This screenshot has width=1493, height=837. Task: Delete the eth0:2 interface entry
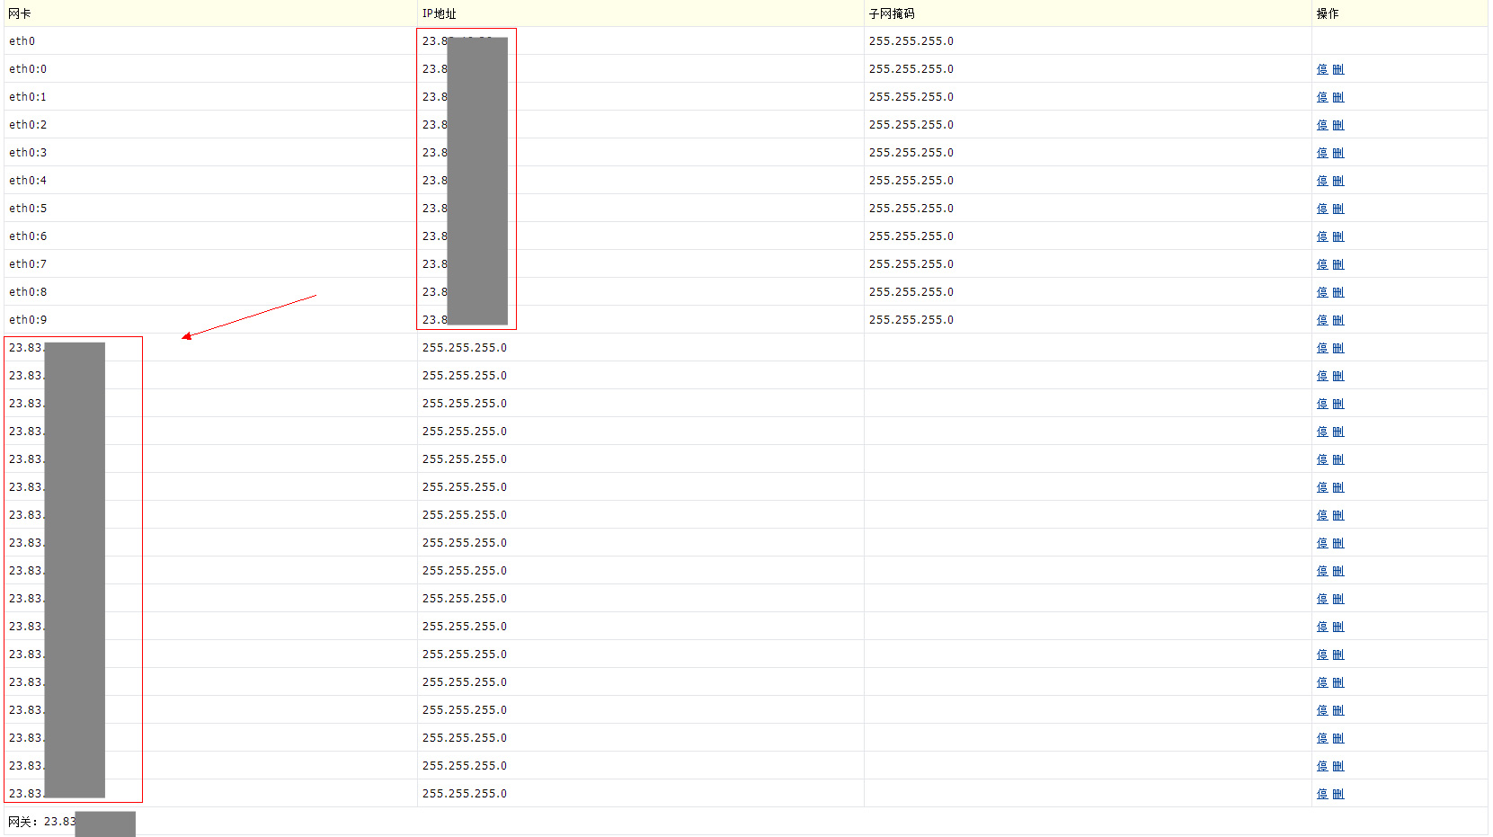[1337, 125]
